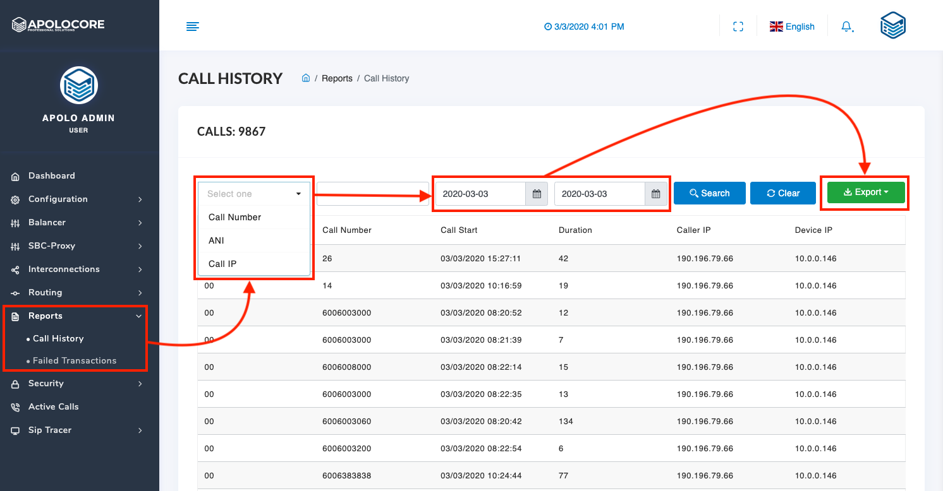Toggle fullscreen mode icon
This screenshot has width=943, height=491.
(x=738, y=27)
